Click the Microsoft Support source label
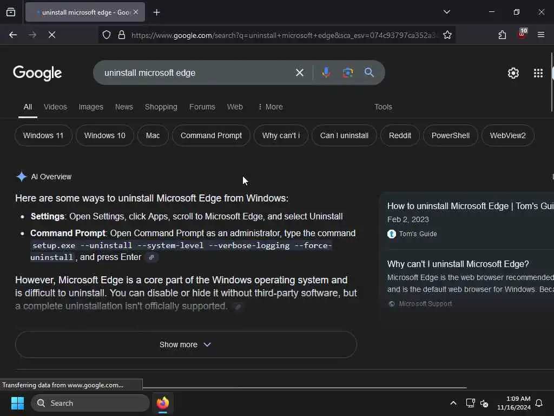 pyautogui.click(x=425, y=304)
